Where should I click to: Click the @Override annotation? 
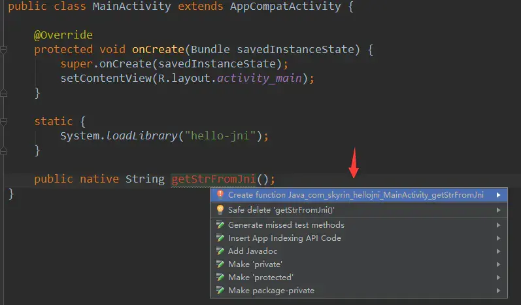click(63, 35)
